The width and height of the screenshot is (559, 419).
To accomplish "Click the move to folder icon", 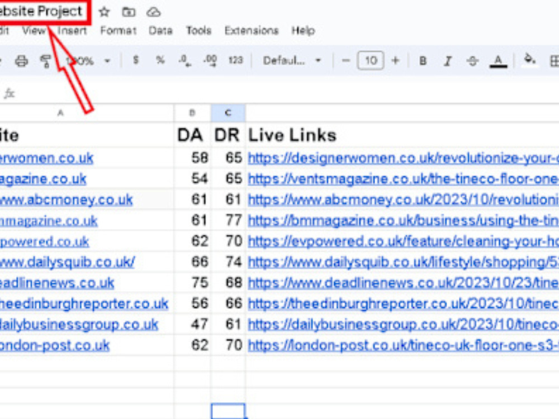I will pos(129,12).
